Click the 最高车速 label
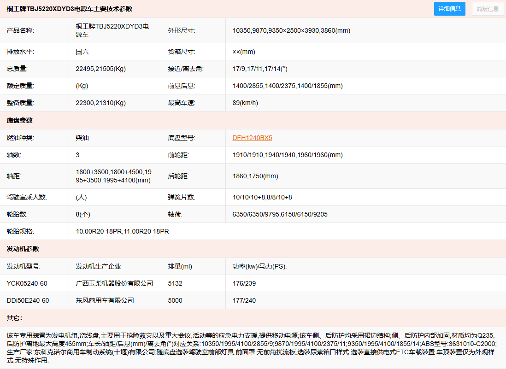This screenshot has height=369, width=506. coord(182,103)
